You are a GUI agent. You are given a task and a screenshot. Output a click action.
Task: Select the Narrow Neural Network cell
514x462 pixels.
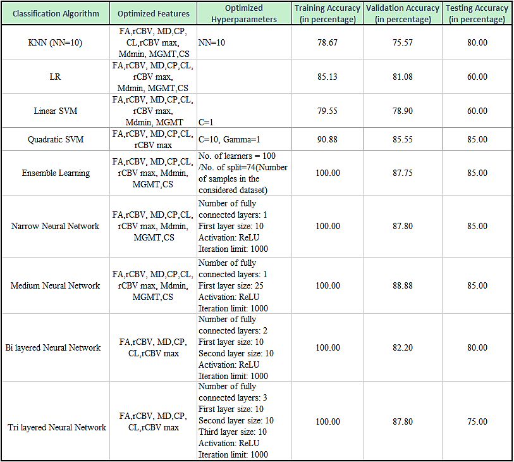click(x=55, y=226)
